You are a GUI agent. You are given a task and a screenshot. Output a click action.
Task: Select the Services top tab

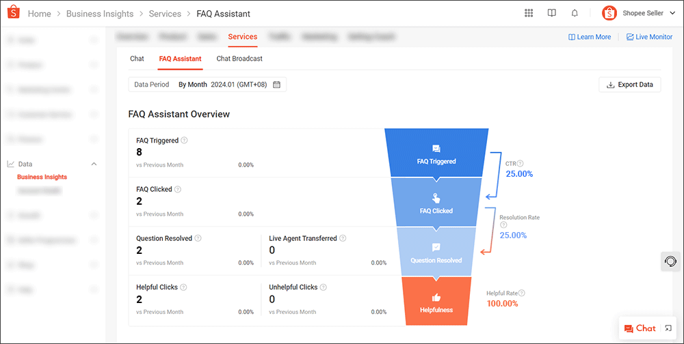pyautogui.click(x=243, y=37)
